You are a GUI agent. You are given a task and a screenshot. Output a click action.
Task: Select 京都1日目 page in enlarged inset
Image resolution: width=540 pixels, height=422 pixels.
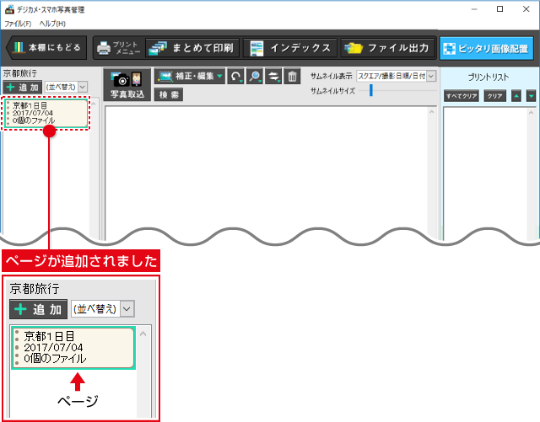point(73,348)
